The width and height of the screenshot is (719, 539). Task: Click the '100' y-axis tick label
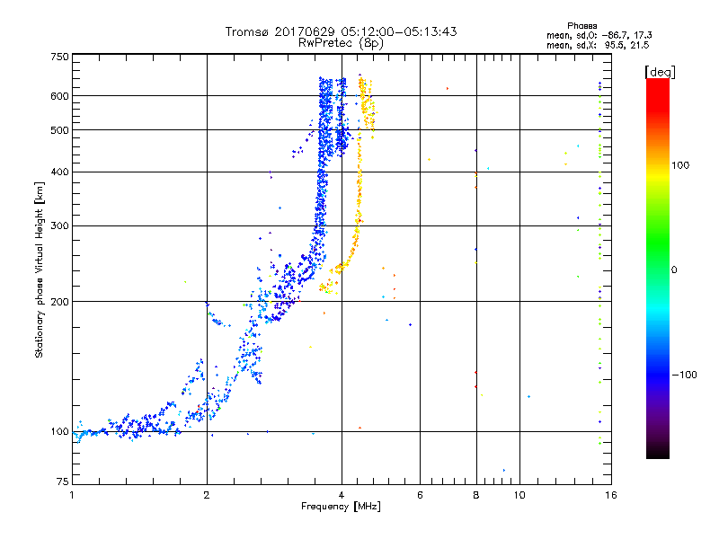60,432
